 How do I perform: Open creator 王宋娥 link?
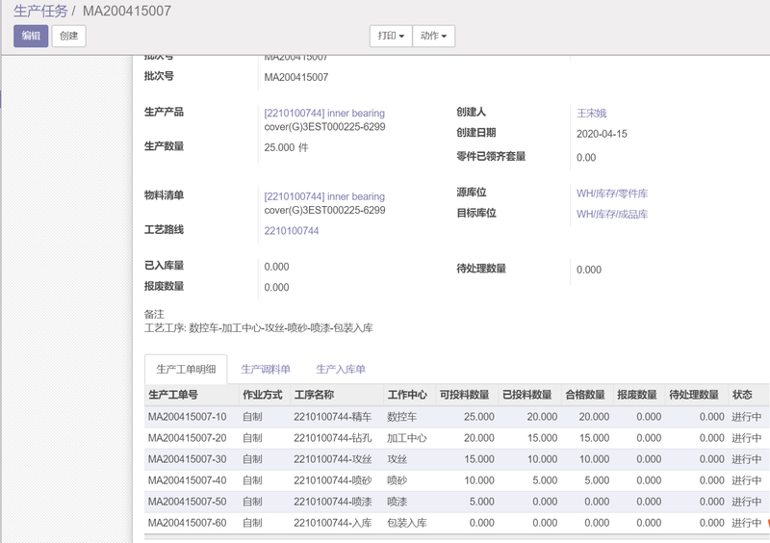point(591,114)
